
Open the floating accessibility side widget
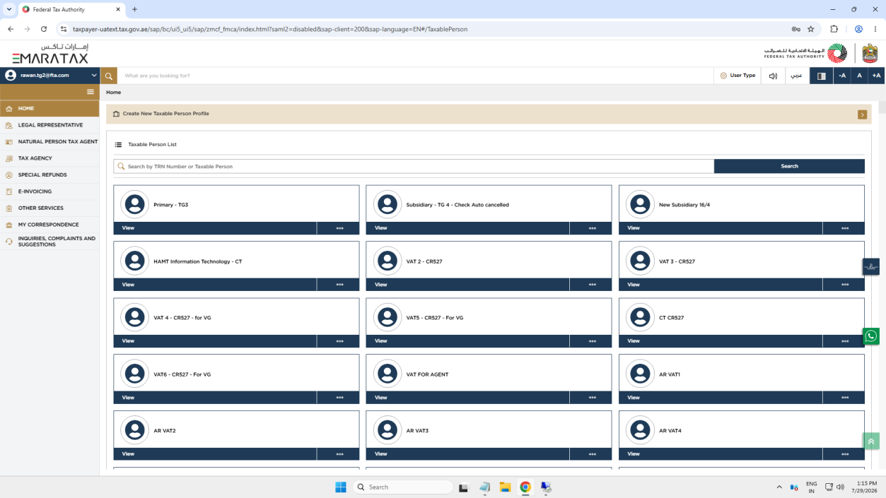[871, 267]
